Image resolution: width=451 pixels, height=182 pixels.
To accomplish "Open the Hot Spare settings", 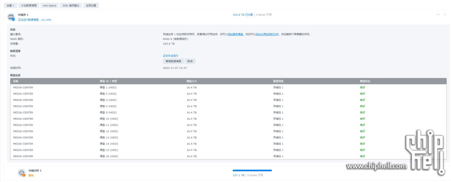I will pos(50,6).
